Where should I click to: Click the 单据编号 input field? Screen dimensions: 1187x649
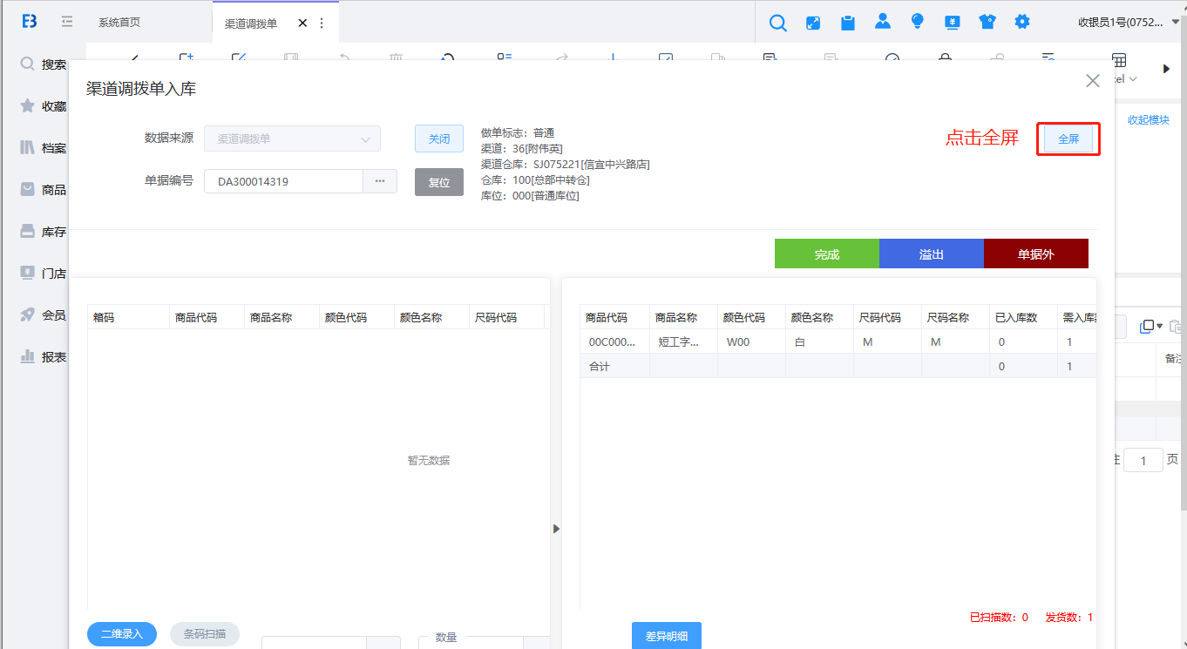(283, 181)
